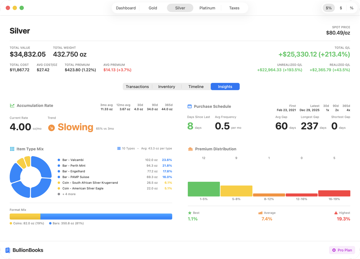
Task: Click the Coin - American Silver Eagle row
Action: (115, 189)
